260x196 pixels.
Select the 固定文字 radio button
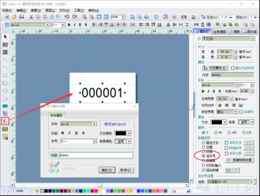(204, 143)
